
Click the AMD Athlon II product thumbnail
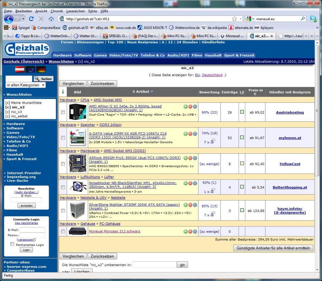(x=78, y=112)
